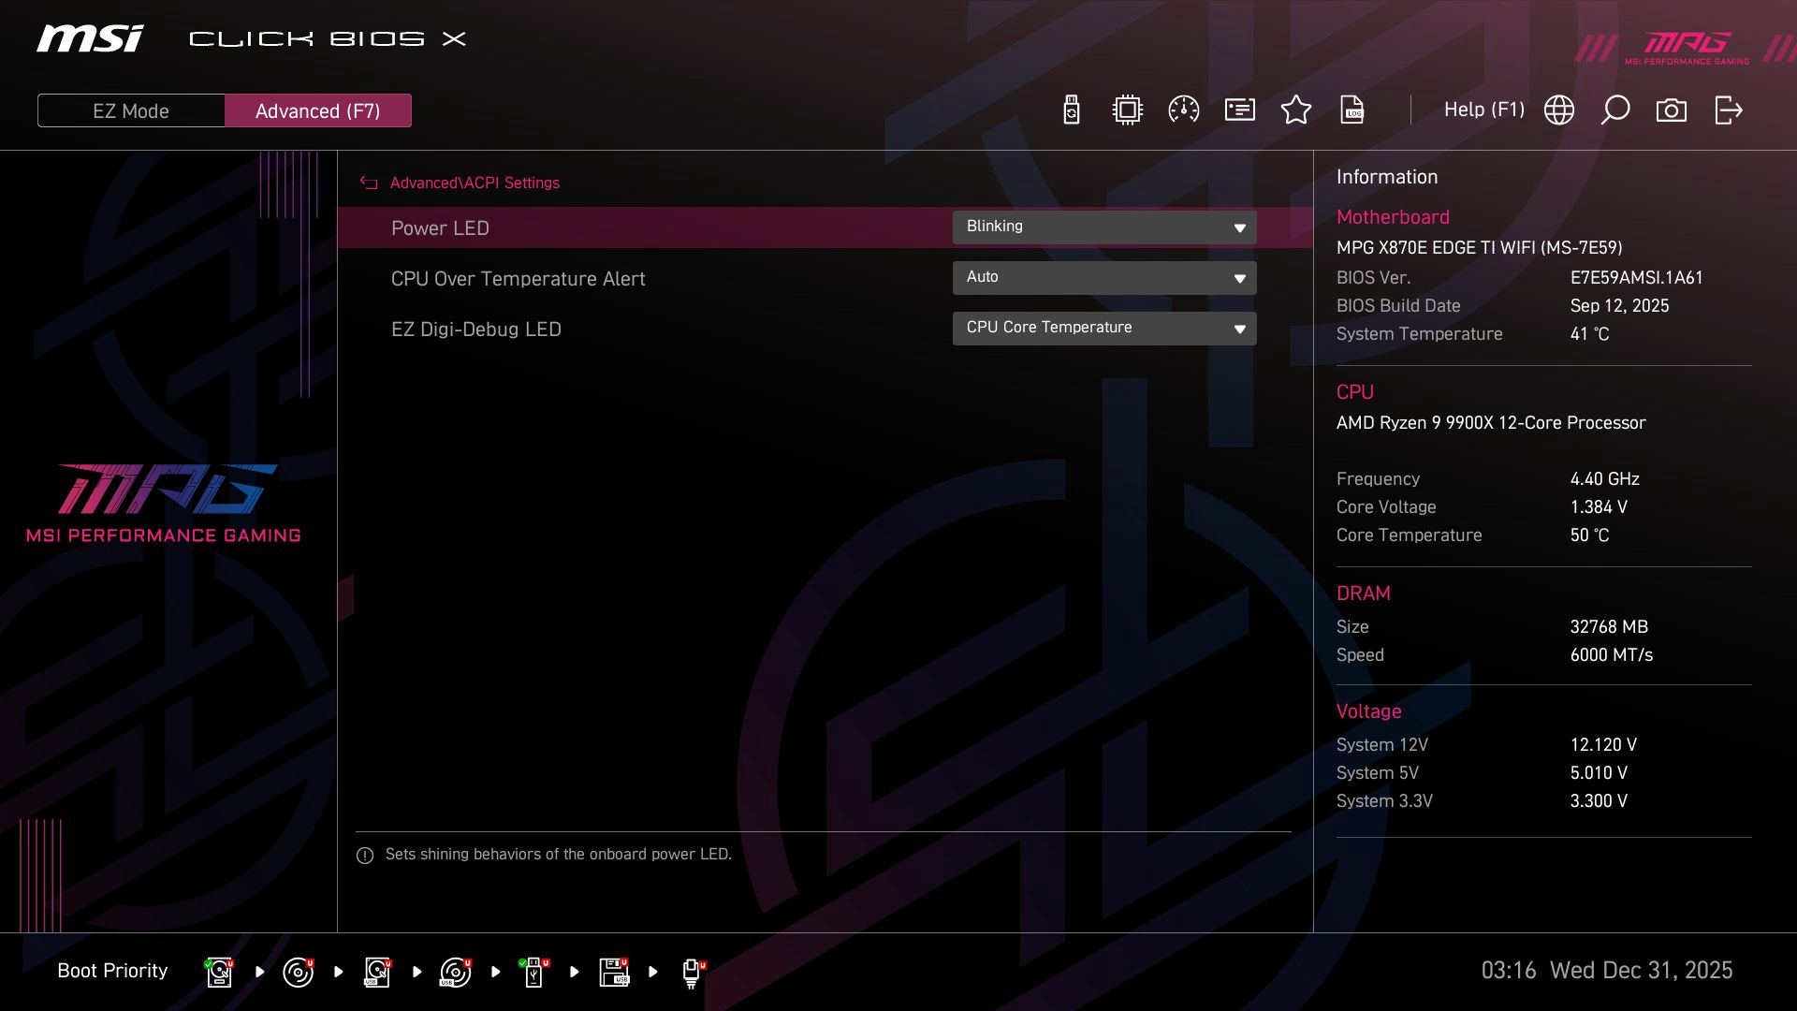Open the CPU hardware information panel

click(x=1126, y=110)
